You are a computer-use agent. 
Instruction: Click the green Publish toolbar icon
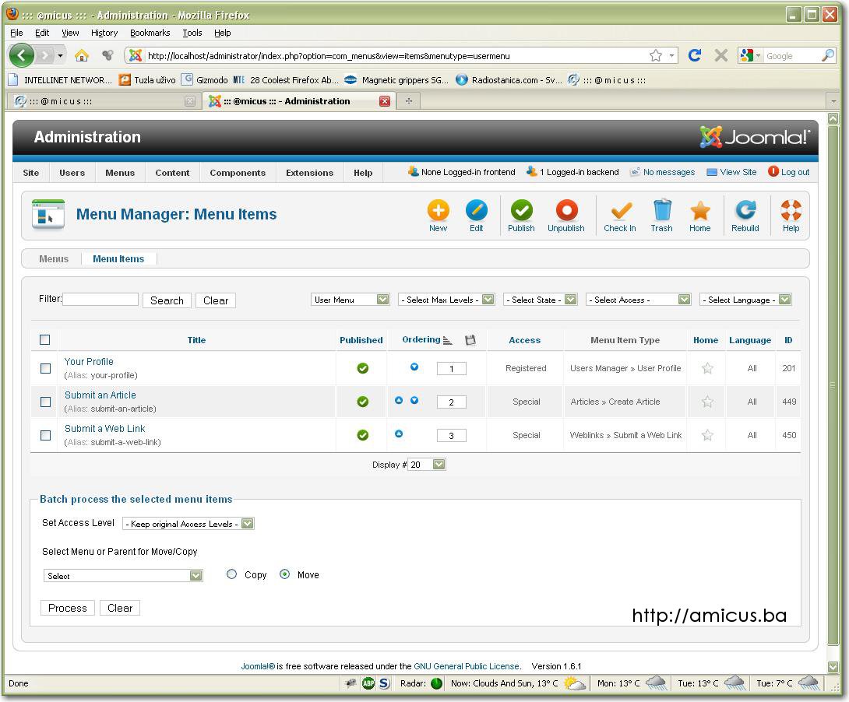click(x=521, y=210)
